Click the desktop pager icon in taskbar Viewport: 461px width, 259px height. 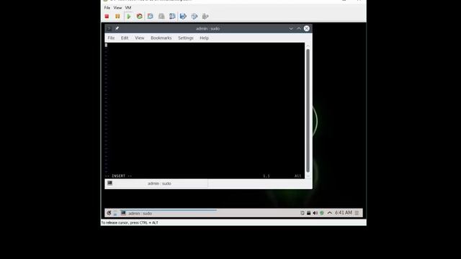point(115,213)
